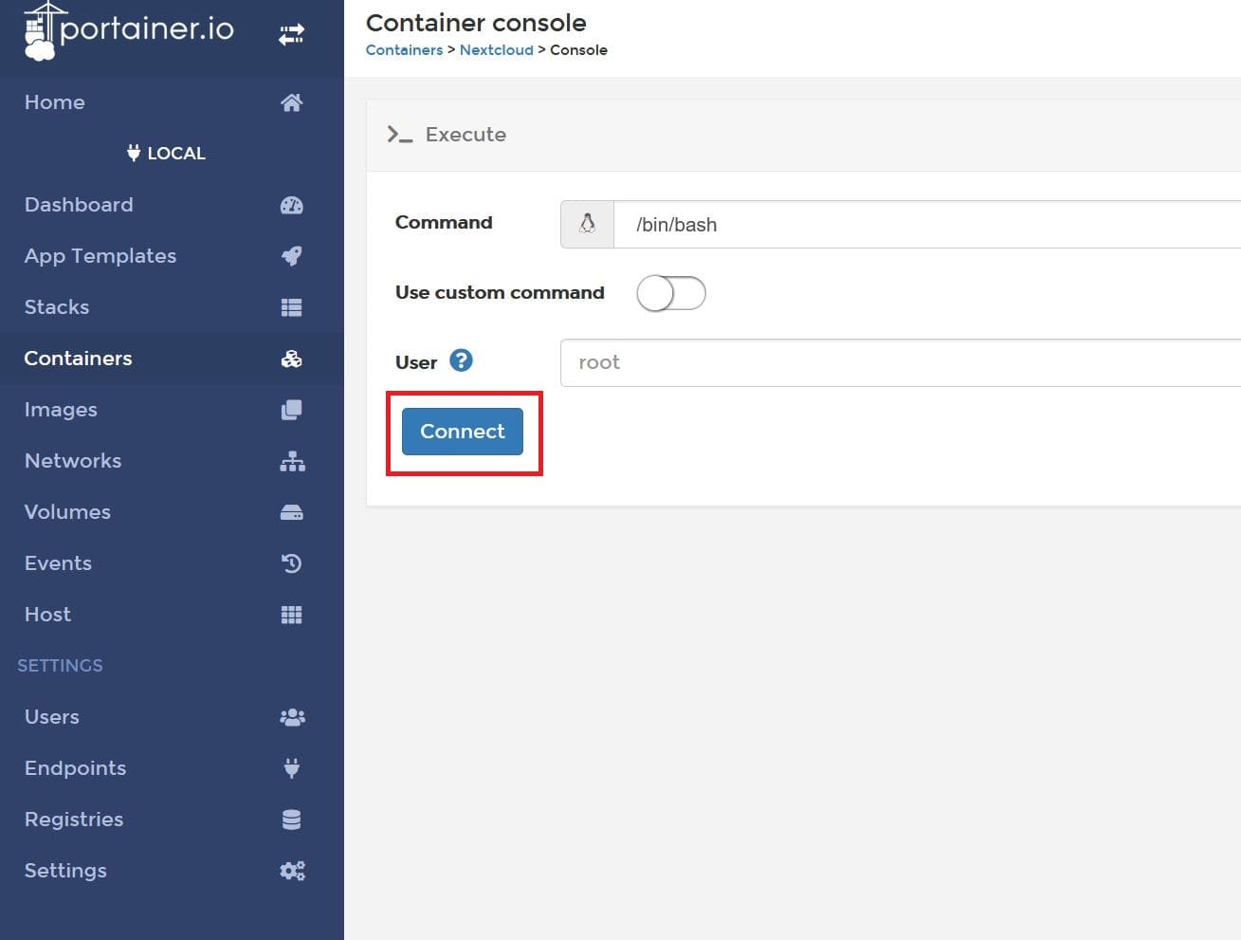Select Endpoints in the sidebar
Screen dimensions: 1241x940
click(75, 768)
